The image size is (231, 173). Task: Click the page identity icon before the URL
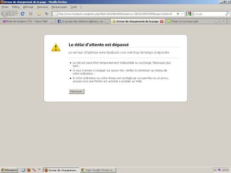[x=55, y=14]
